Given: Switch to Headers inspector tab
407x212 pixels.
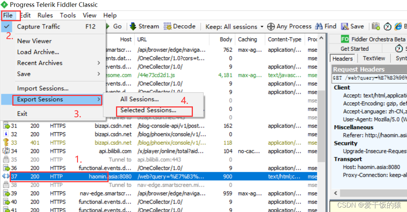Looking at the screenshot, I should pos(342,58).
